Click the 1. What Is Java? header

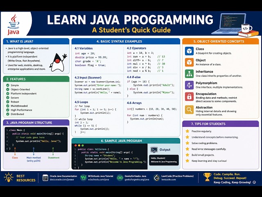tap(36, 41)
